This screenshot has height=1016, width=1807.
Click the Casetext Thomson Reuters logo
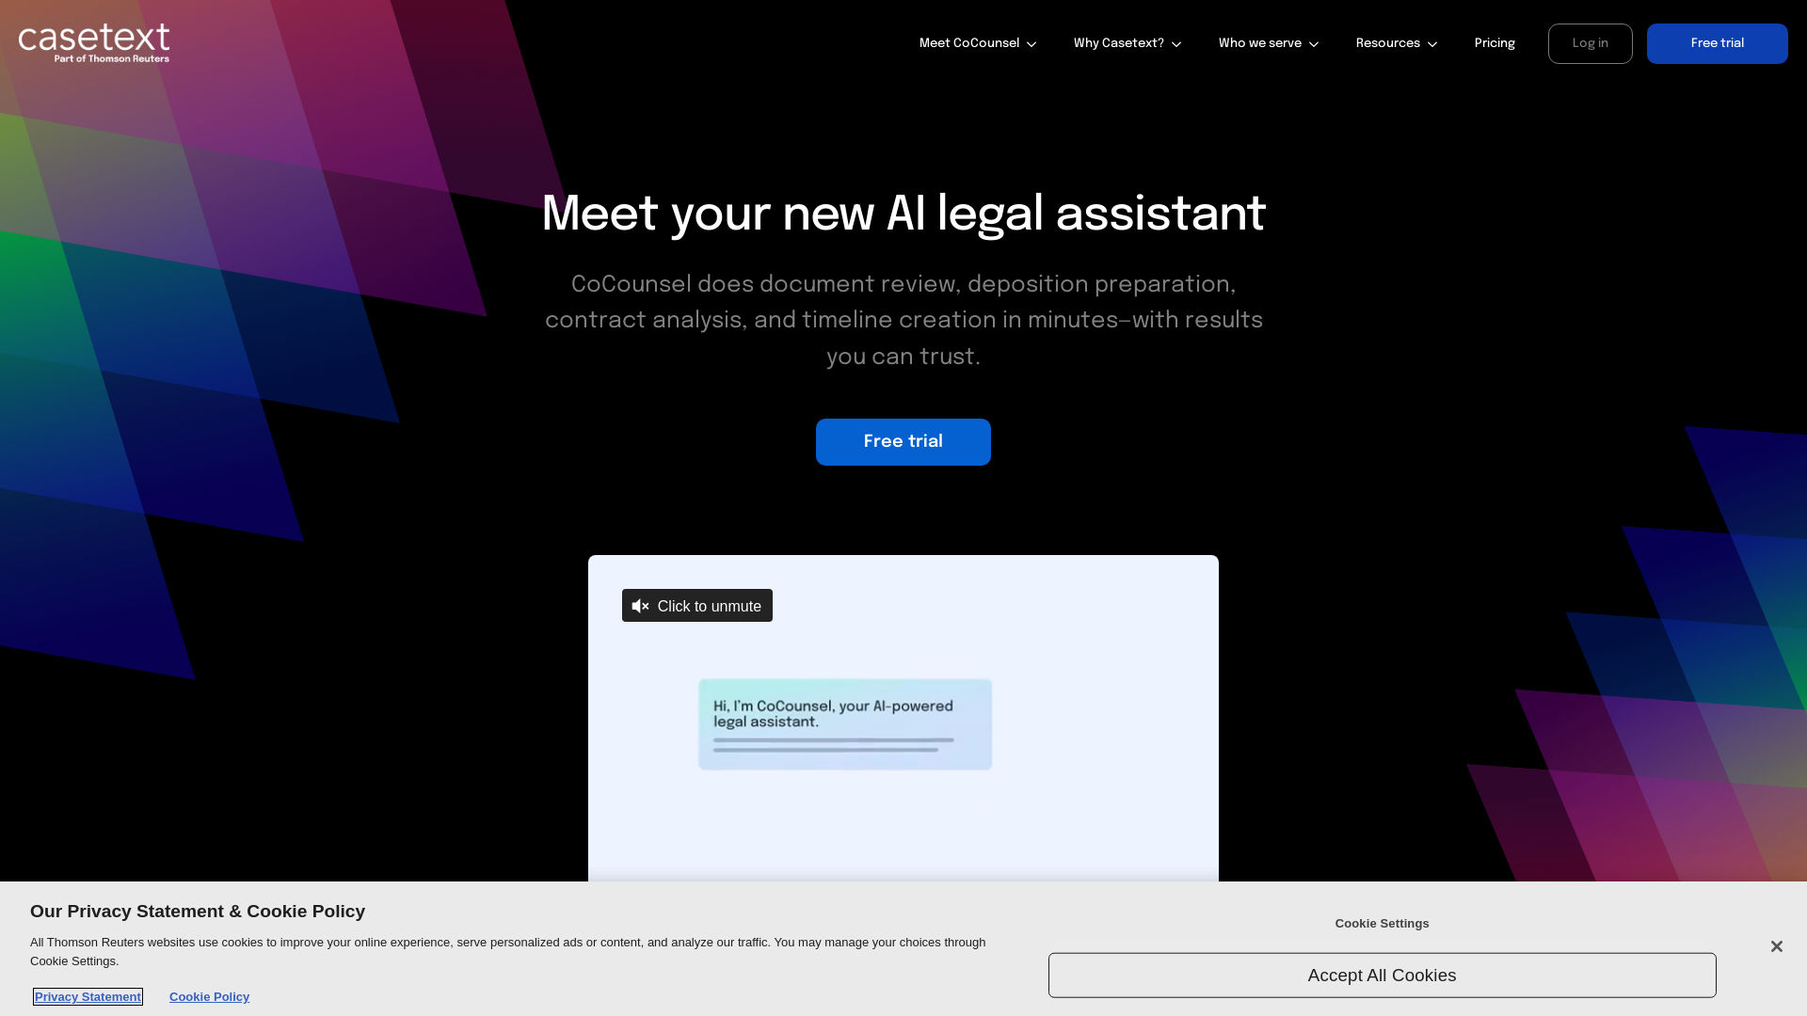click(x=93, y=42)
